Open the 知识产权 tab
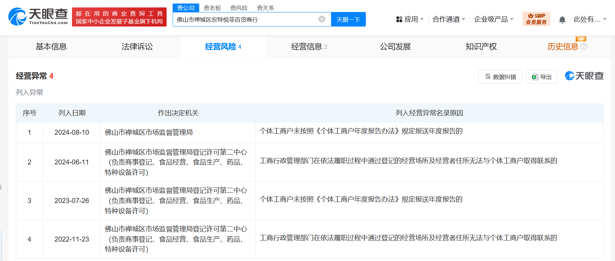615x261 pixels. pyautogui.click(x=481, y=47)
